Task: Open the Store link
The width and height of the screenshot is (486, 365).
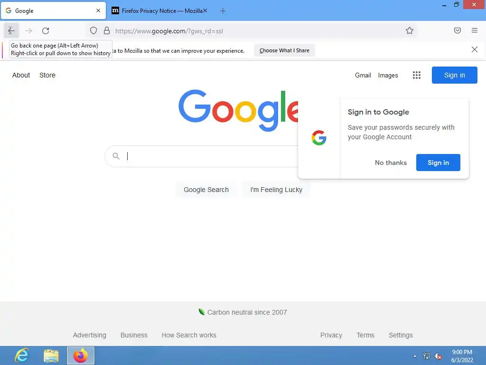Action: click(47, 75)
